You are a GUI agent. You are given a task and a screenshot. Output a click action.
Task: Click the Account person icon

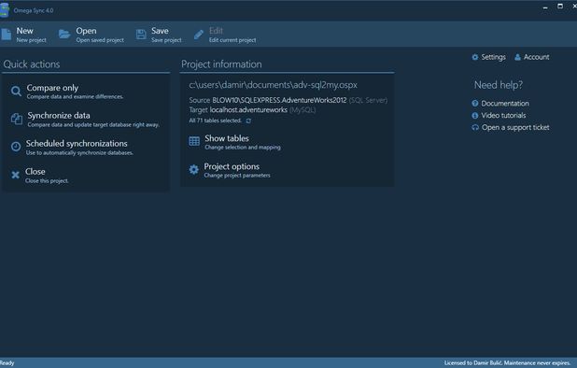[x=517, y=57]
